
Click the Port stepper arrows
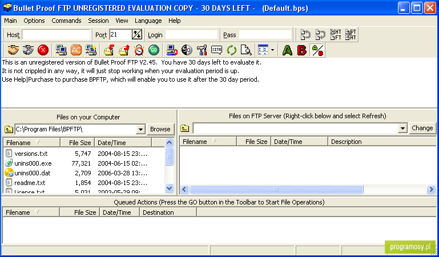coord(137,34)
